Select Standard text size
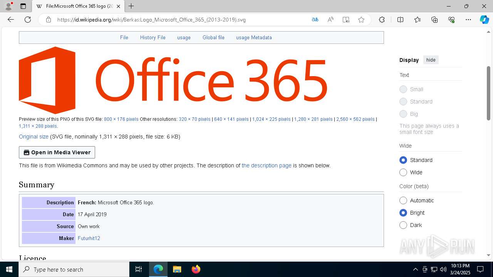Viewport: 493px width, 277px height. pyautogui.click(x=403, y=102)
